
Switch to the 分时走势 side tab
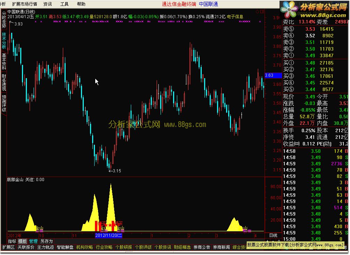[4, 20]
